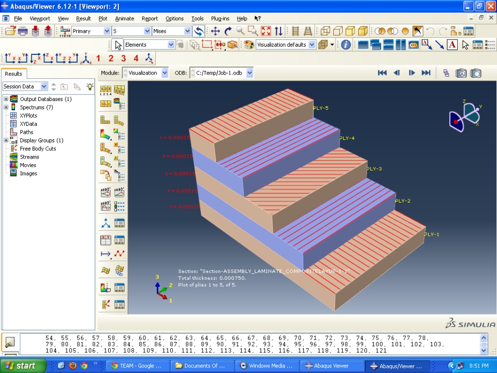The image size is (497, 373).
Task: Toggle shaded render style
Action: coord(362,31)
